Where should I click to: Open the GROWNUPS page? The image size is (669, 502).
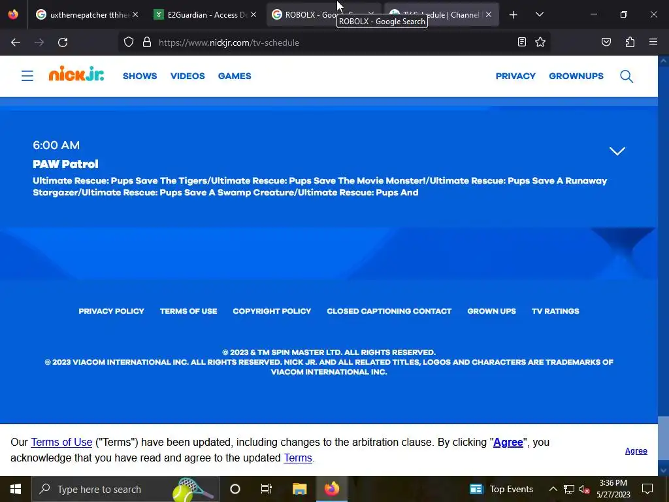click(576, 76)
